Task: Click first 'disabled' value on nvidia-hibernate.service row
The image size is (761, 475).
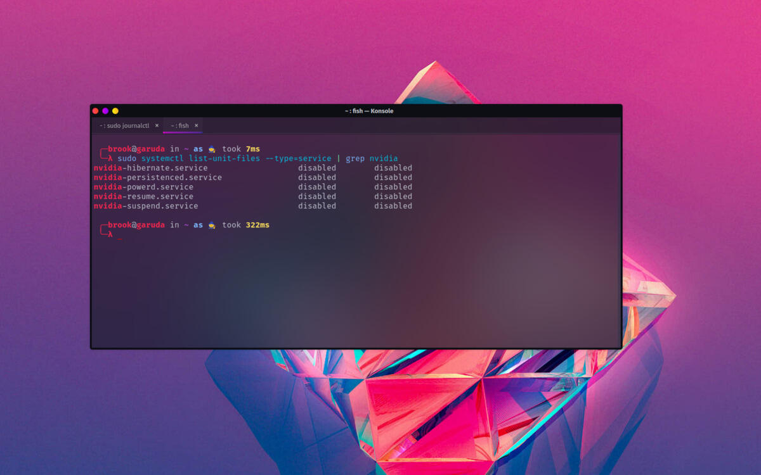Action: [317, 168]
